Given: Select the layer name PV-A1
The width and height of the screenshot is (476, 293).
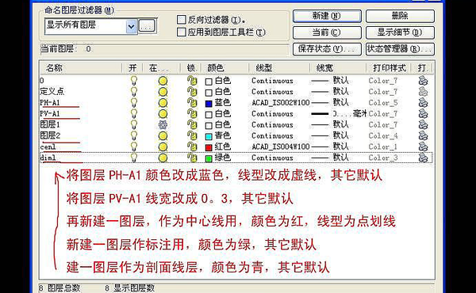Looking at the screenshot, I should click(x=50, y=114).
